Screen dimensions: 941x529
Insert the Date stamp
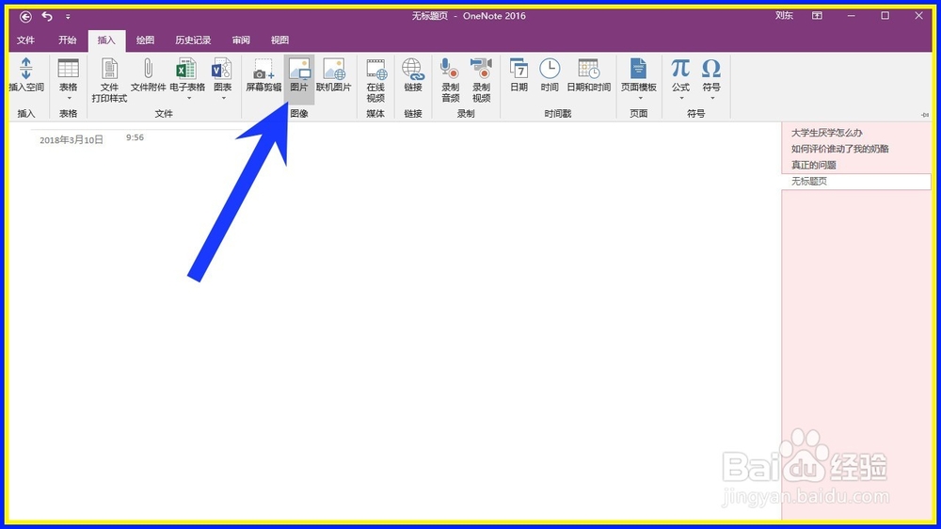[518, 69]
